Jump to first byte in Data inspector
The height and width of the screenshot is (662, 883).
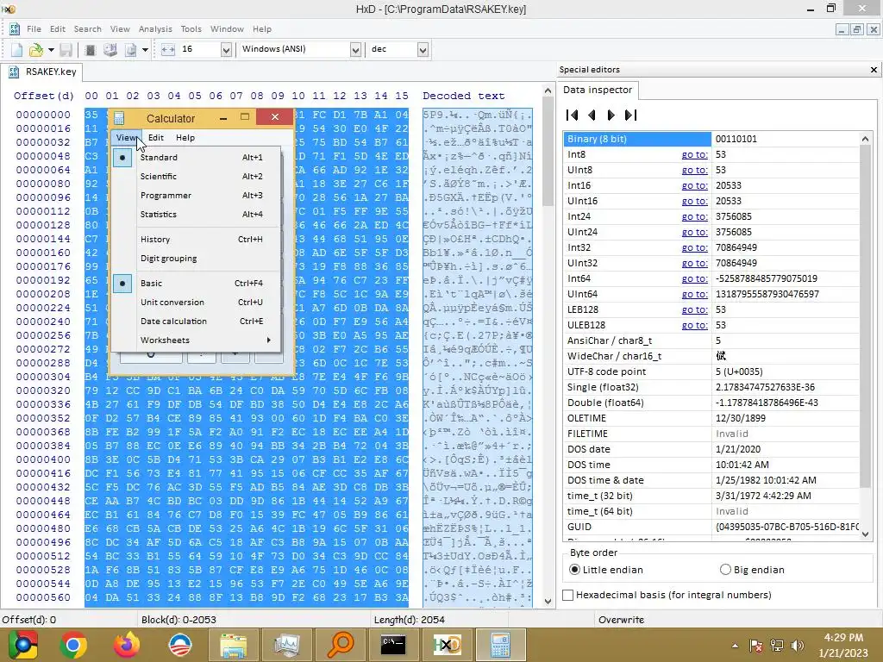pos(573,115)
